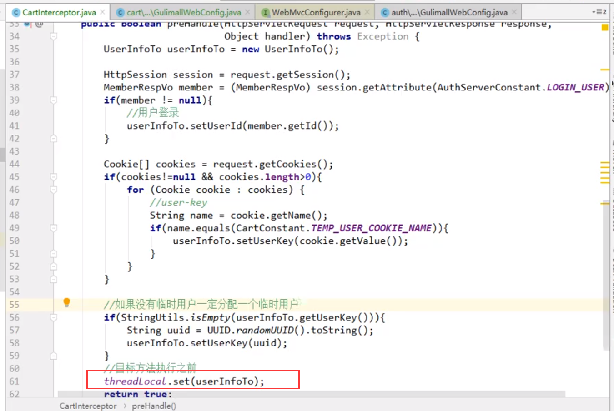This screenshot has width=614, height=411.
Task: Close the WebMvcConfigurer.java tab
Action: (367, 12)
